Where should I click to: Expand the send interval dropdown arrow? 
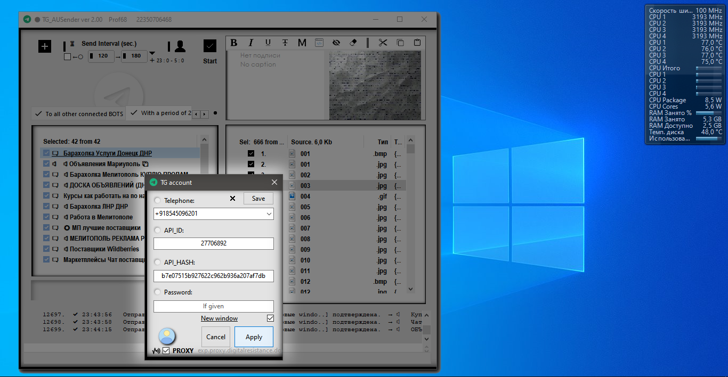(x=152, y=53)
